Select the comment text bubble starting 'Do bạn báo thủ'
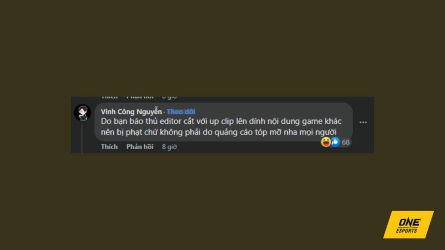Image resolution: width=445 pixels, height=250 pixels. (x=223, y=122)
